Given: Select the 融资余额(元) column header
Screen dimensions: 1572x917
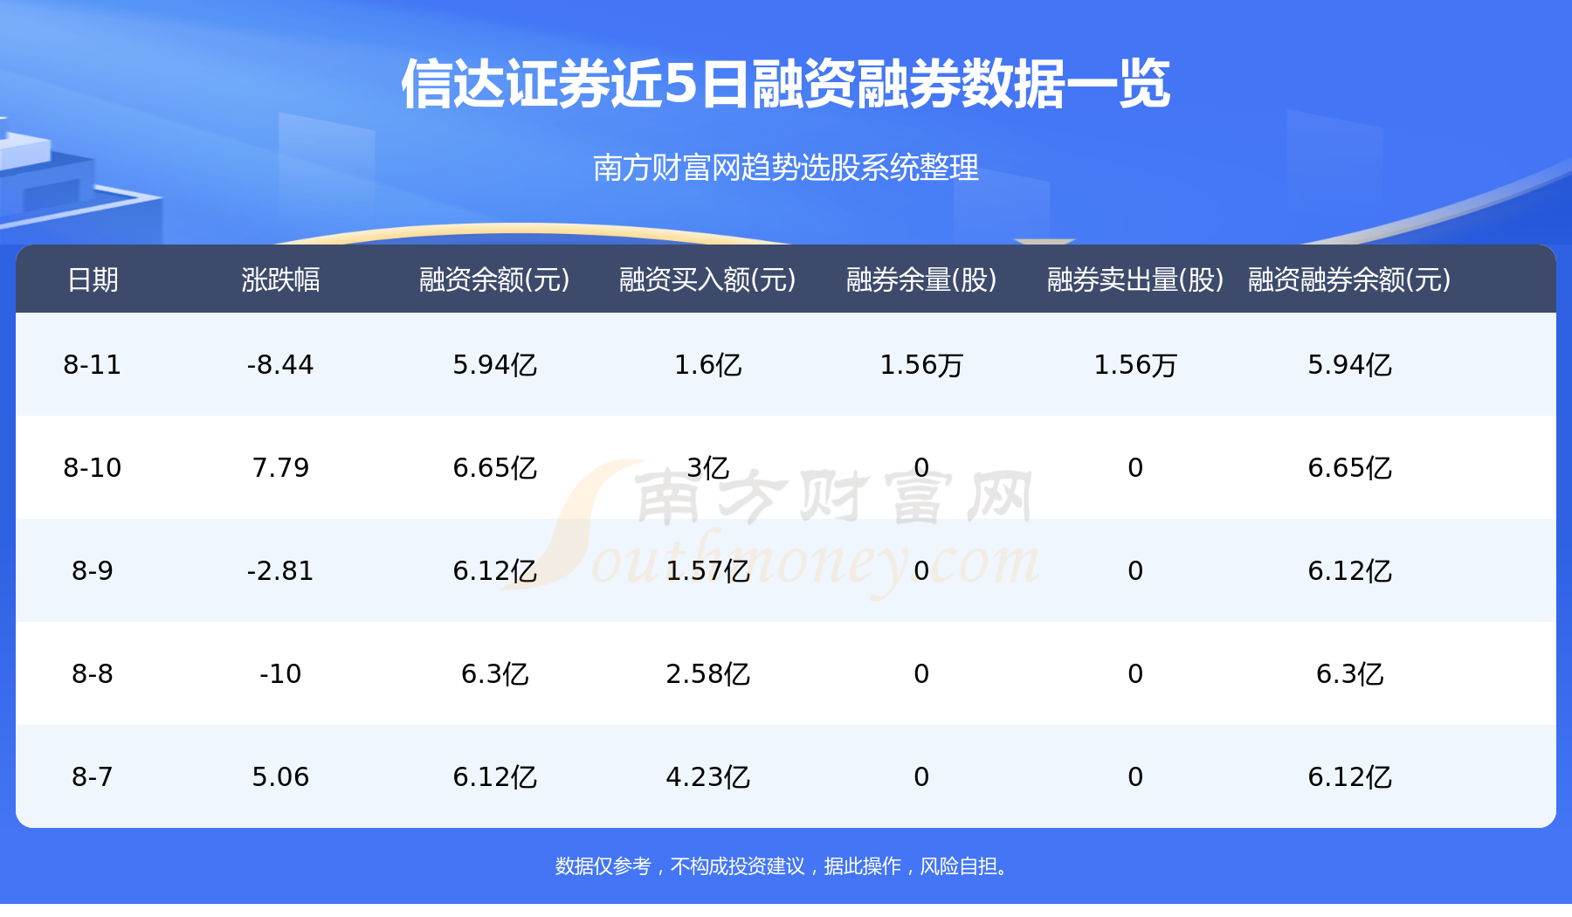Looking at the screenshot, I should 494,279.
